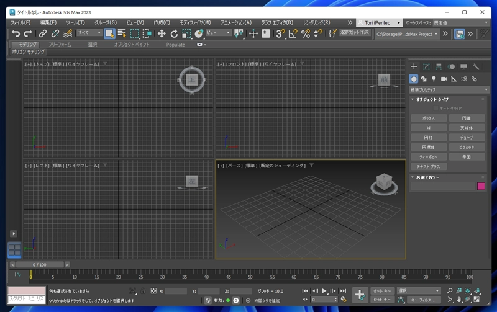Toggle Spinner Snap in the toolbar
The width and height of the screenshot is (497, 312).
point(317,33)
